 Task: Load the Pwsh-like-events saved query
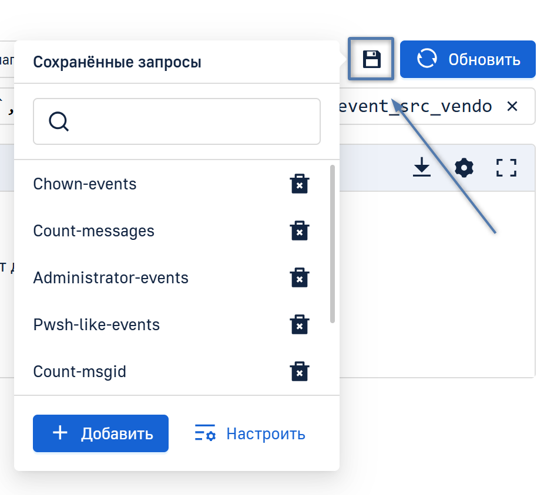click(x=96, y=325)
